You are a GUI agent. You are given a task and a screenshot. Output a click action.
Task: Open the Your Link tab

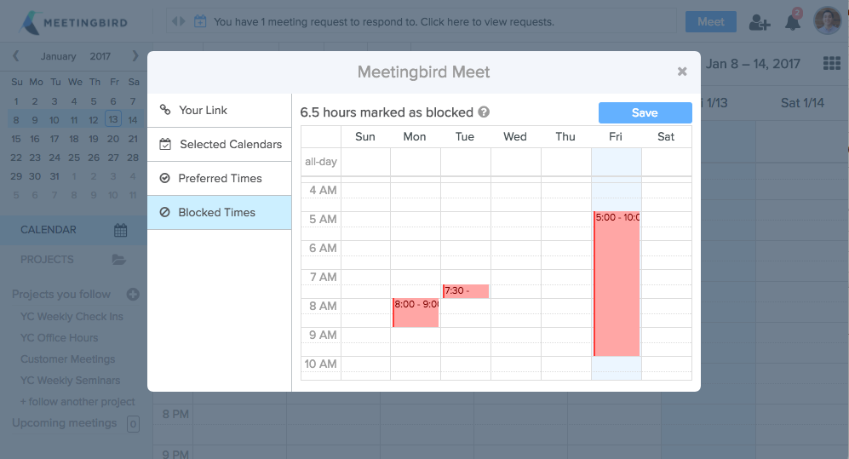point(220,111)
